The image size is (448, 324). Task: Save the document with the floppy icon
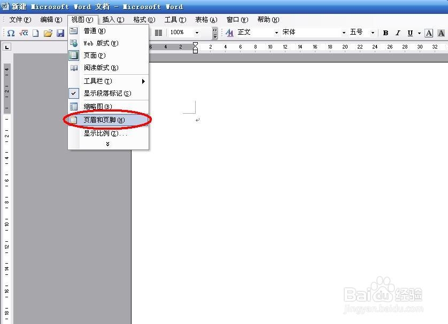(x=60, y=33)
